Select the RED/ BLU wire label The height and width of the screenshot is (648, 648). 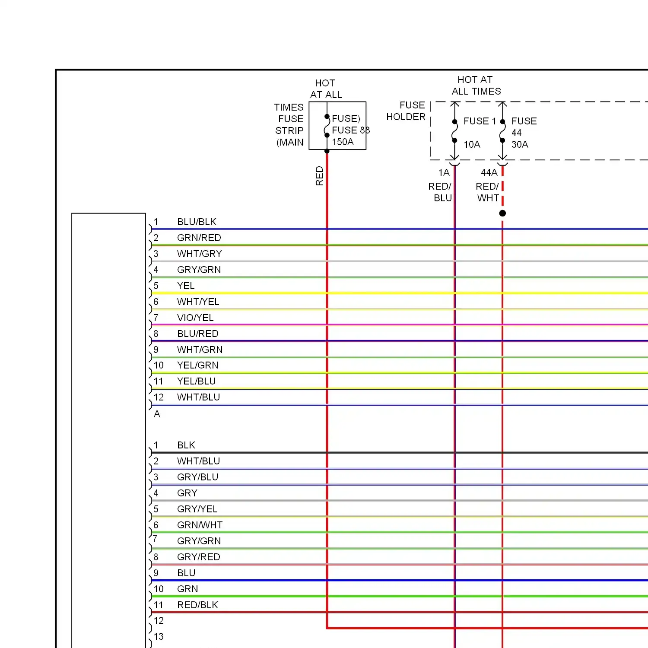pyautogui.click(x=440, y=192)
